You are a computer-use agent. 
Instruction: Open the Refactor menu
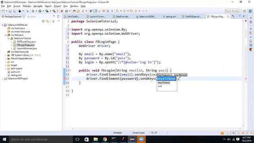27,6
